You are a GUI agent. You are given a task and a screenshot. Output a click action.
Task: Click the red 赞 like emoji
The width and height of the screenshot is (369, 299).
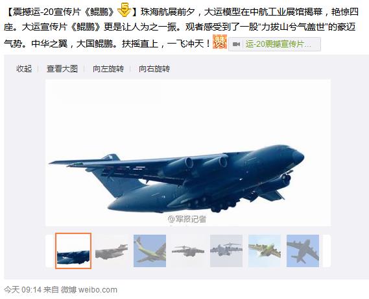[x=220, y=42]
